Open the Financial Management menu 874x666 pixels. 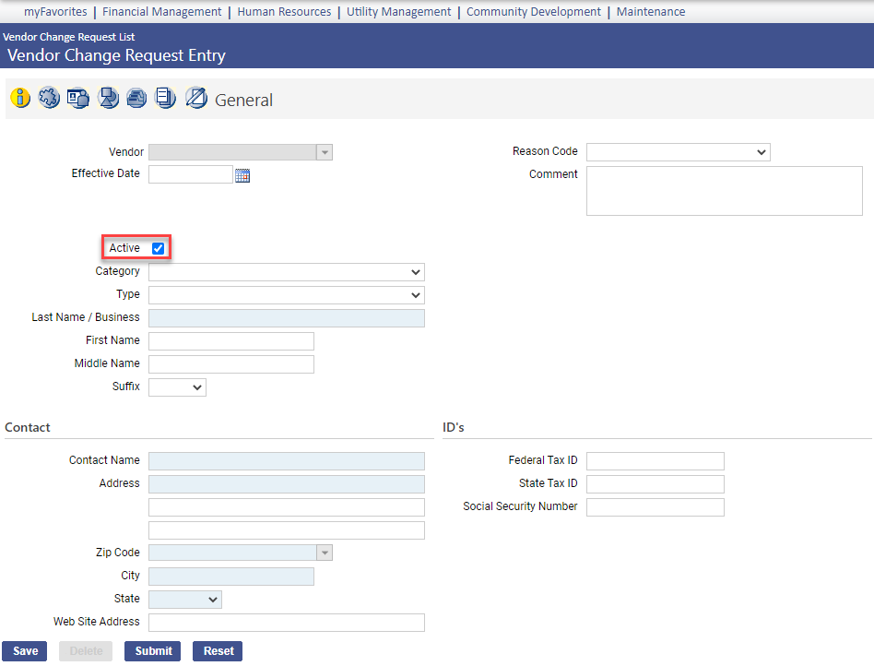161,12
